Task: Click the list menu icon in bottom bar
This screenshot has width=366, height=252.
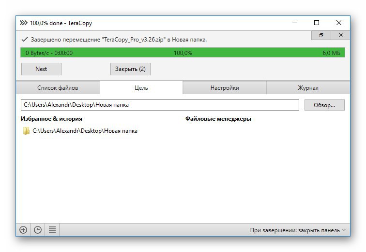Action: [52, 230]
